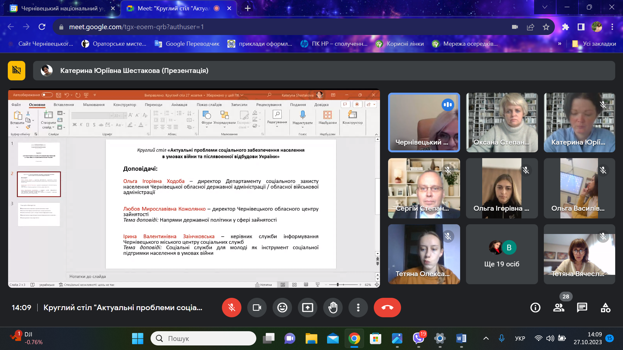Viewport: 623px width, 350px height.
Task: Open the emoji reactions panel
Action: click(282, 307)
